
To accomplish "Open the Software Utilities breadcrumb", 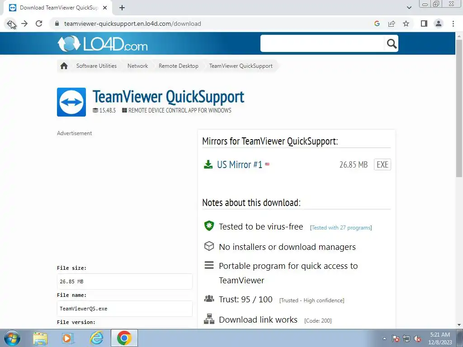I will 97,66.
